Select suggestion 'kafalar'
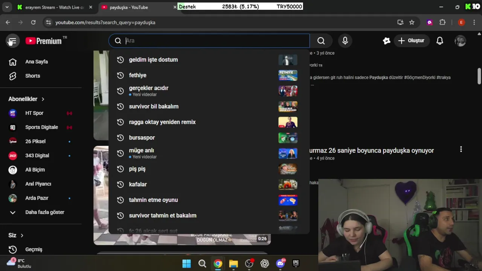 209,184
